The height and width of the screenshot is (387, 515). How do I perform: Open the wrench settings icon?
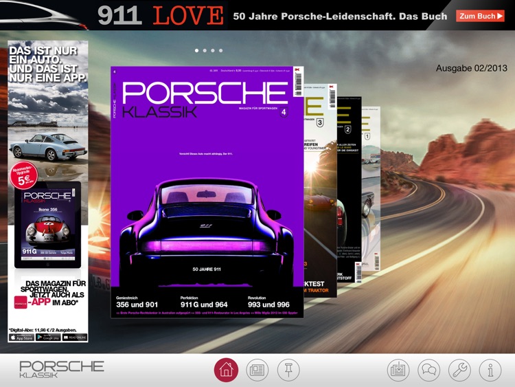point(459,371)
